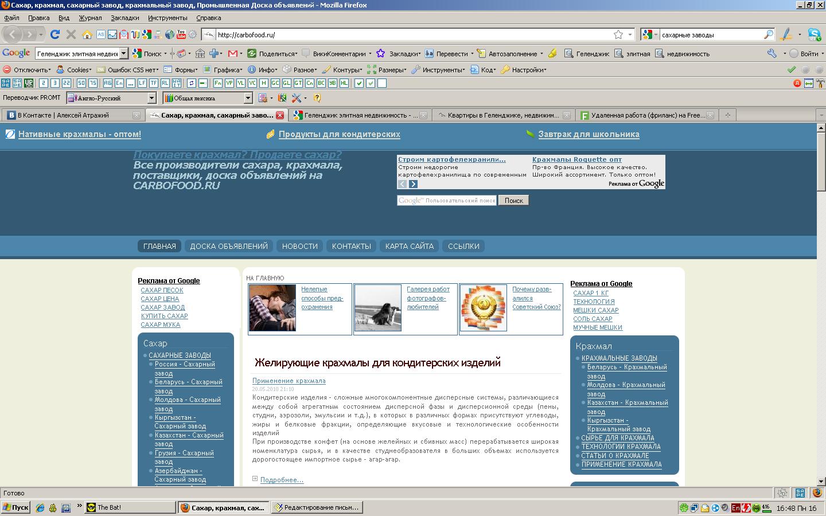
Task: Switch to the В Контакте tab
Action: [72, 115]
